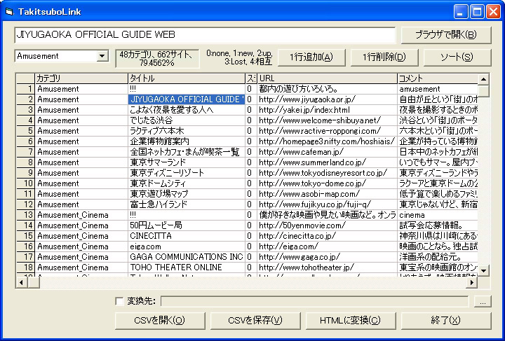Click the タイトル column header

[185, 78]
